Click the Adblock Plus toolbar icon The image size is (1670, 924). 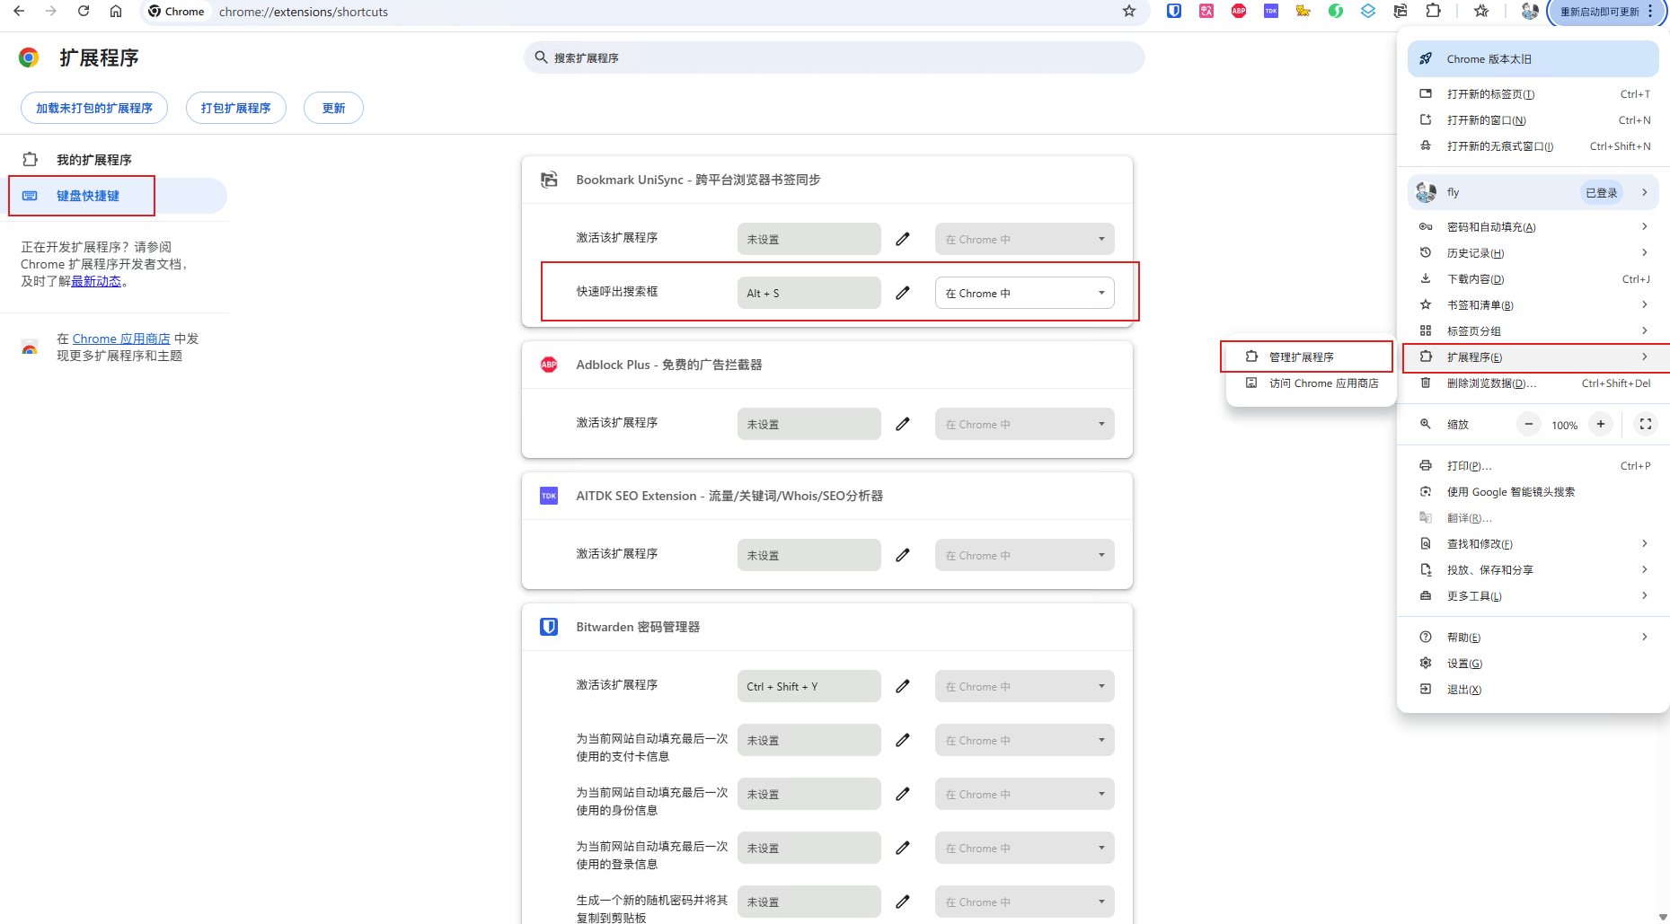[1239, 11]
